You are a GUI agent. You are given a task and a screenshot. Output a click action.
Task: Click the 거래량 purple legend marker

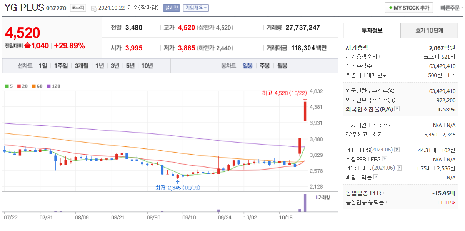coord(317,197)
